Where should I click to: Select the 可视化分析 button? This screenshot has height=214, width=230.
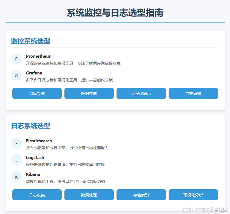(193, 195)
